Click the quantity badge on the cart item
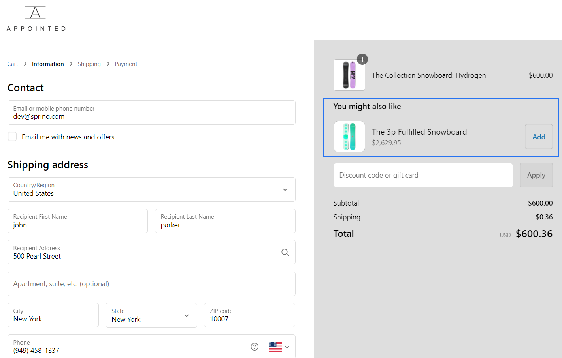 click(362, 59)
